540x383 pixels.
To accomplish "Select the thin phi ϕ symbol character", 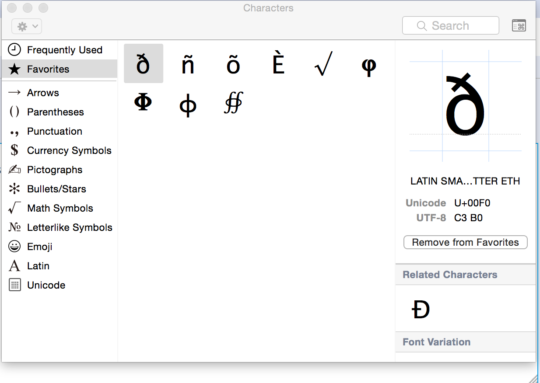I will [188, 105].
